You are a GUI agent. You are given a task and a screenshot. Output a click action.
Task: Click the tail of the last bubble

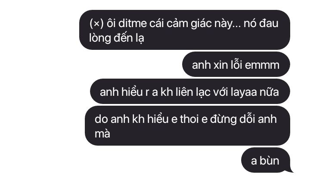(x=291, y=170)
